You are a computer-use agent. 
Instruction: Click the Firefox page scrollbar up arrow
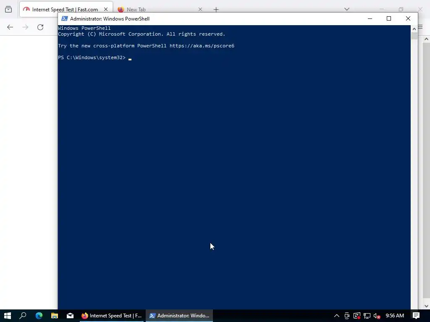pos(426,39)
